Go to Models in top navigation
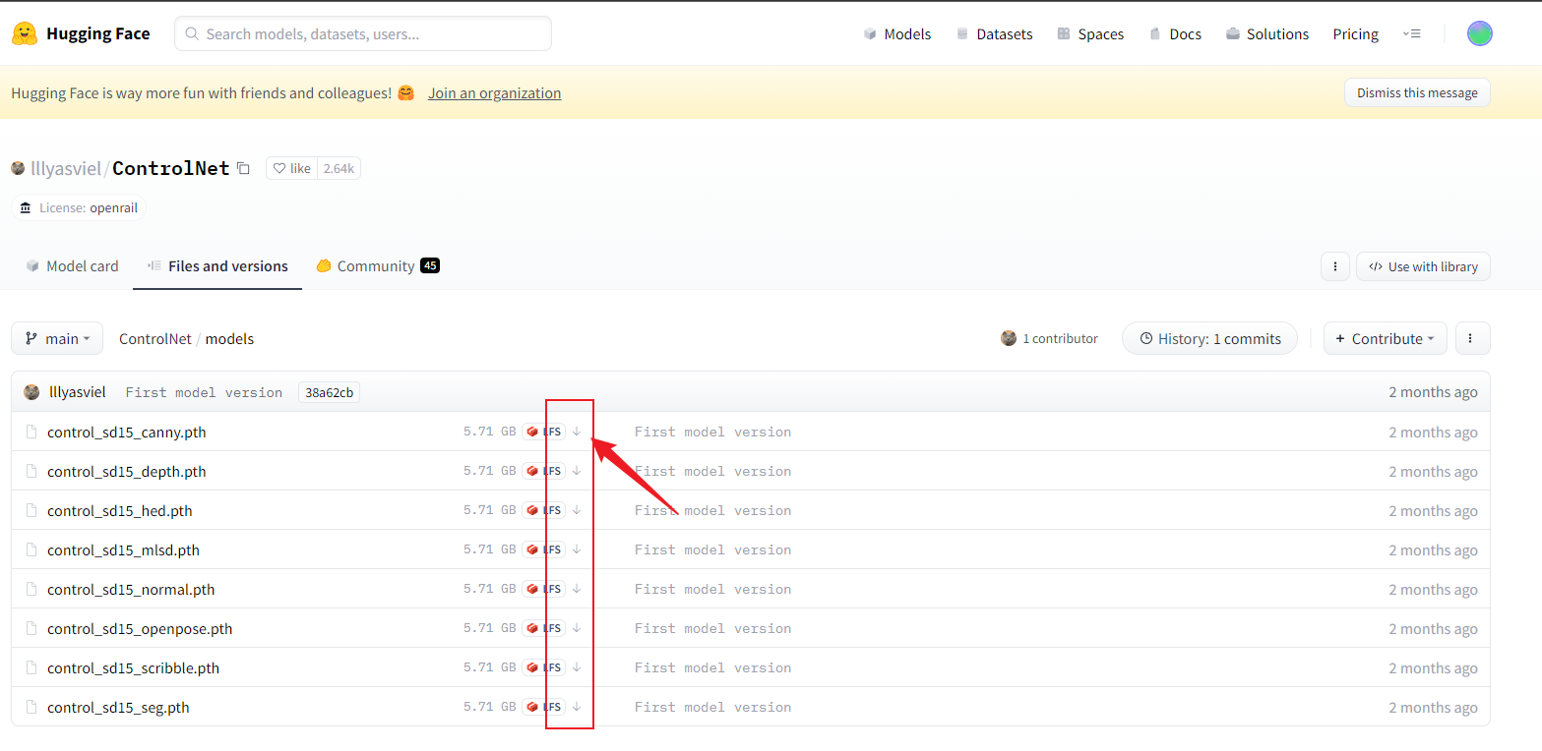Image resolution: width=1542 pixels, height=751 pixels. point(896,33)
